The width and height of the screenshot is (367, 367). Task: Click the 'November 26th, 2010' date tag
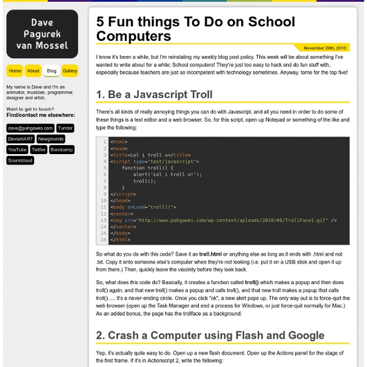(x=325, y=48)
